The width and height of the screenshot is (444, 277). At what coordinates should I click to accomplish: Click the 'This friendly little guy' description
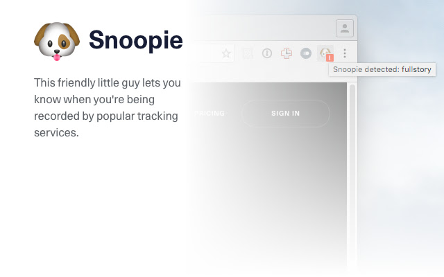click(108, 108)
